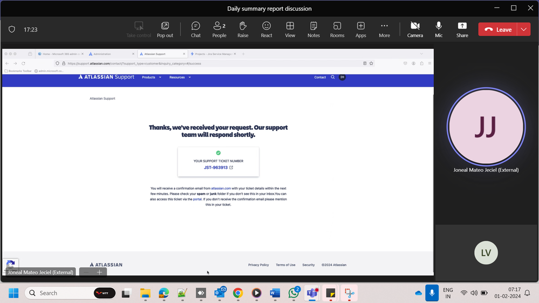Viewport: 539px width, 303px height.
Task: Open Task View from the taskbar
Action: pyautogui.click(x=126, y=293)
